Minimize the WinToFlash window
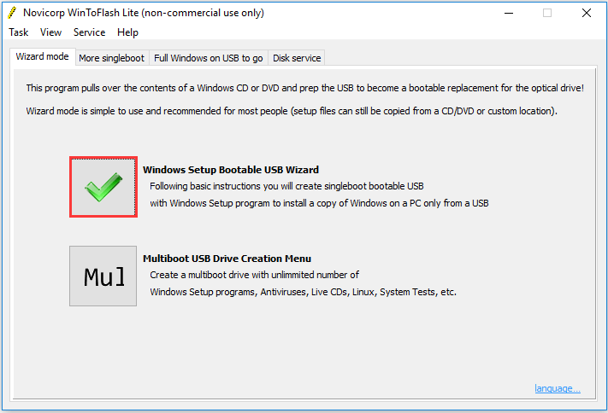The height and width of the screenshot is (413, 608). pos(509,13)
